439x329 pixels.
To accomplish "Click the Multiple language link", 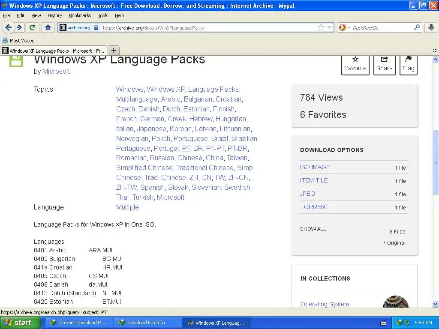I will tap(127, 207).
